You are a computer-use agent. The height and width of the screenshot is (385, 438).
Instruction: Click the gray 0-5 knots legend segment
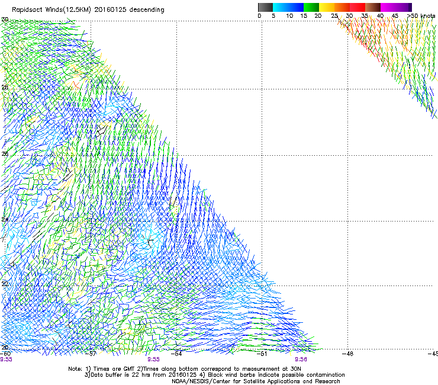[265, 7]
